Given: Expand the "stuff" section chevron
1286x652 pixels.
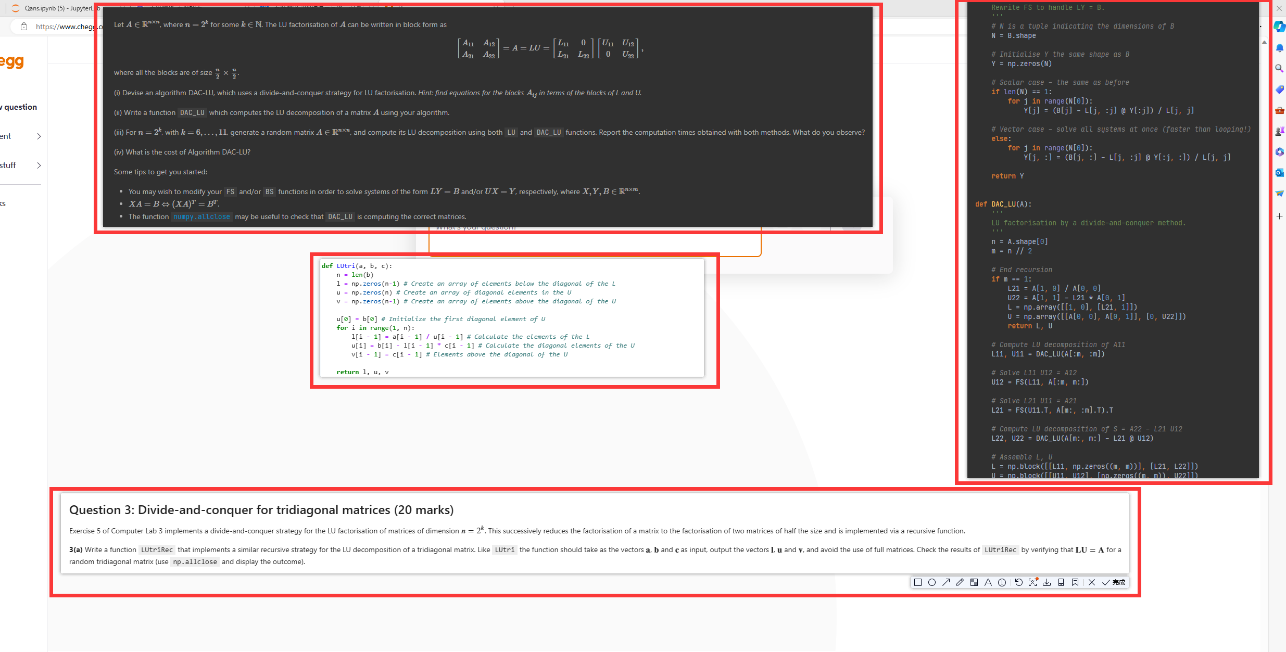Looking at the screenshot, I should pyautogui.click(x=39, y=165).
